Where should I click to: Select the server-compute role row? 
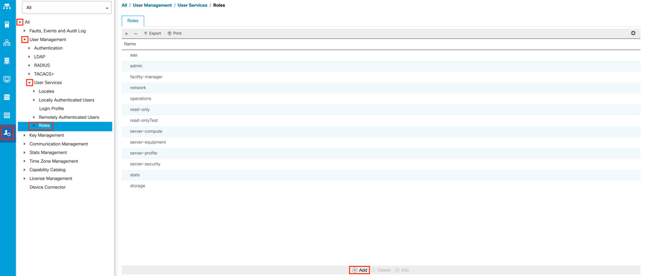[x=381, y=132]
